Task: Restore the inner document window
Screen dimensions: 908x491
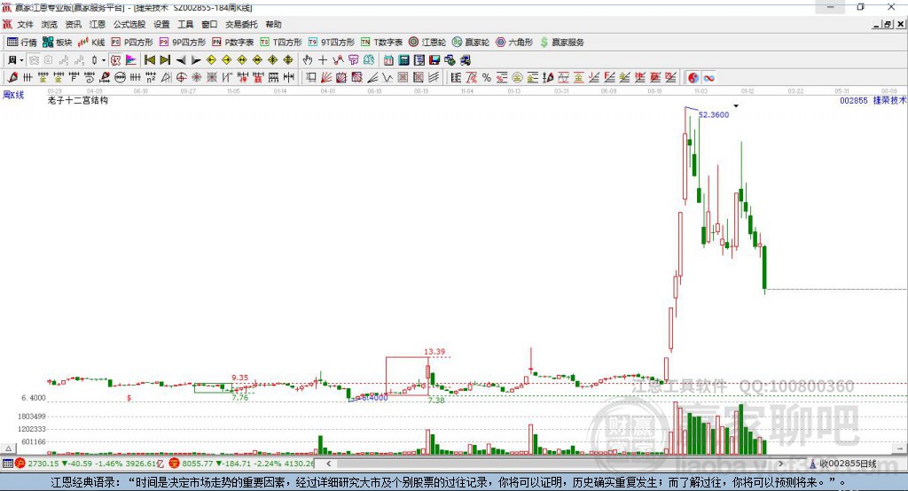Action: [888, 24]
